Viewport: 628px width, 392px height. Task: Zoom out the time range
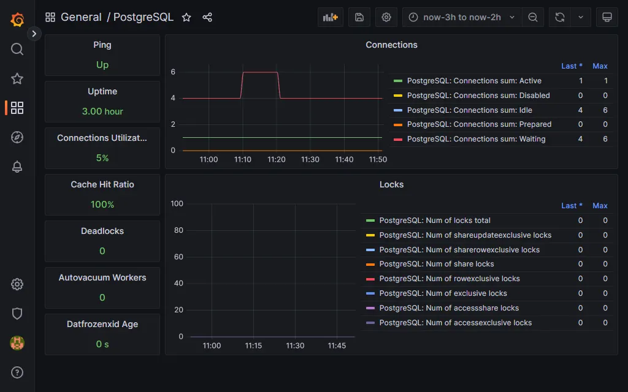(x=533, y=17)
